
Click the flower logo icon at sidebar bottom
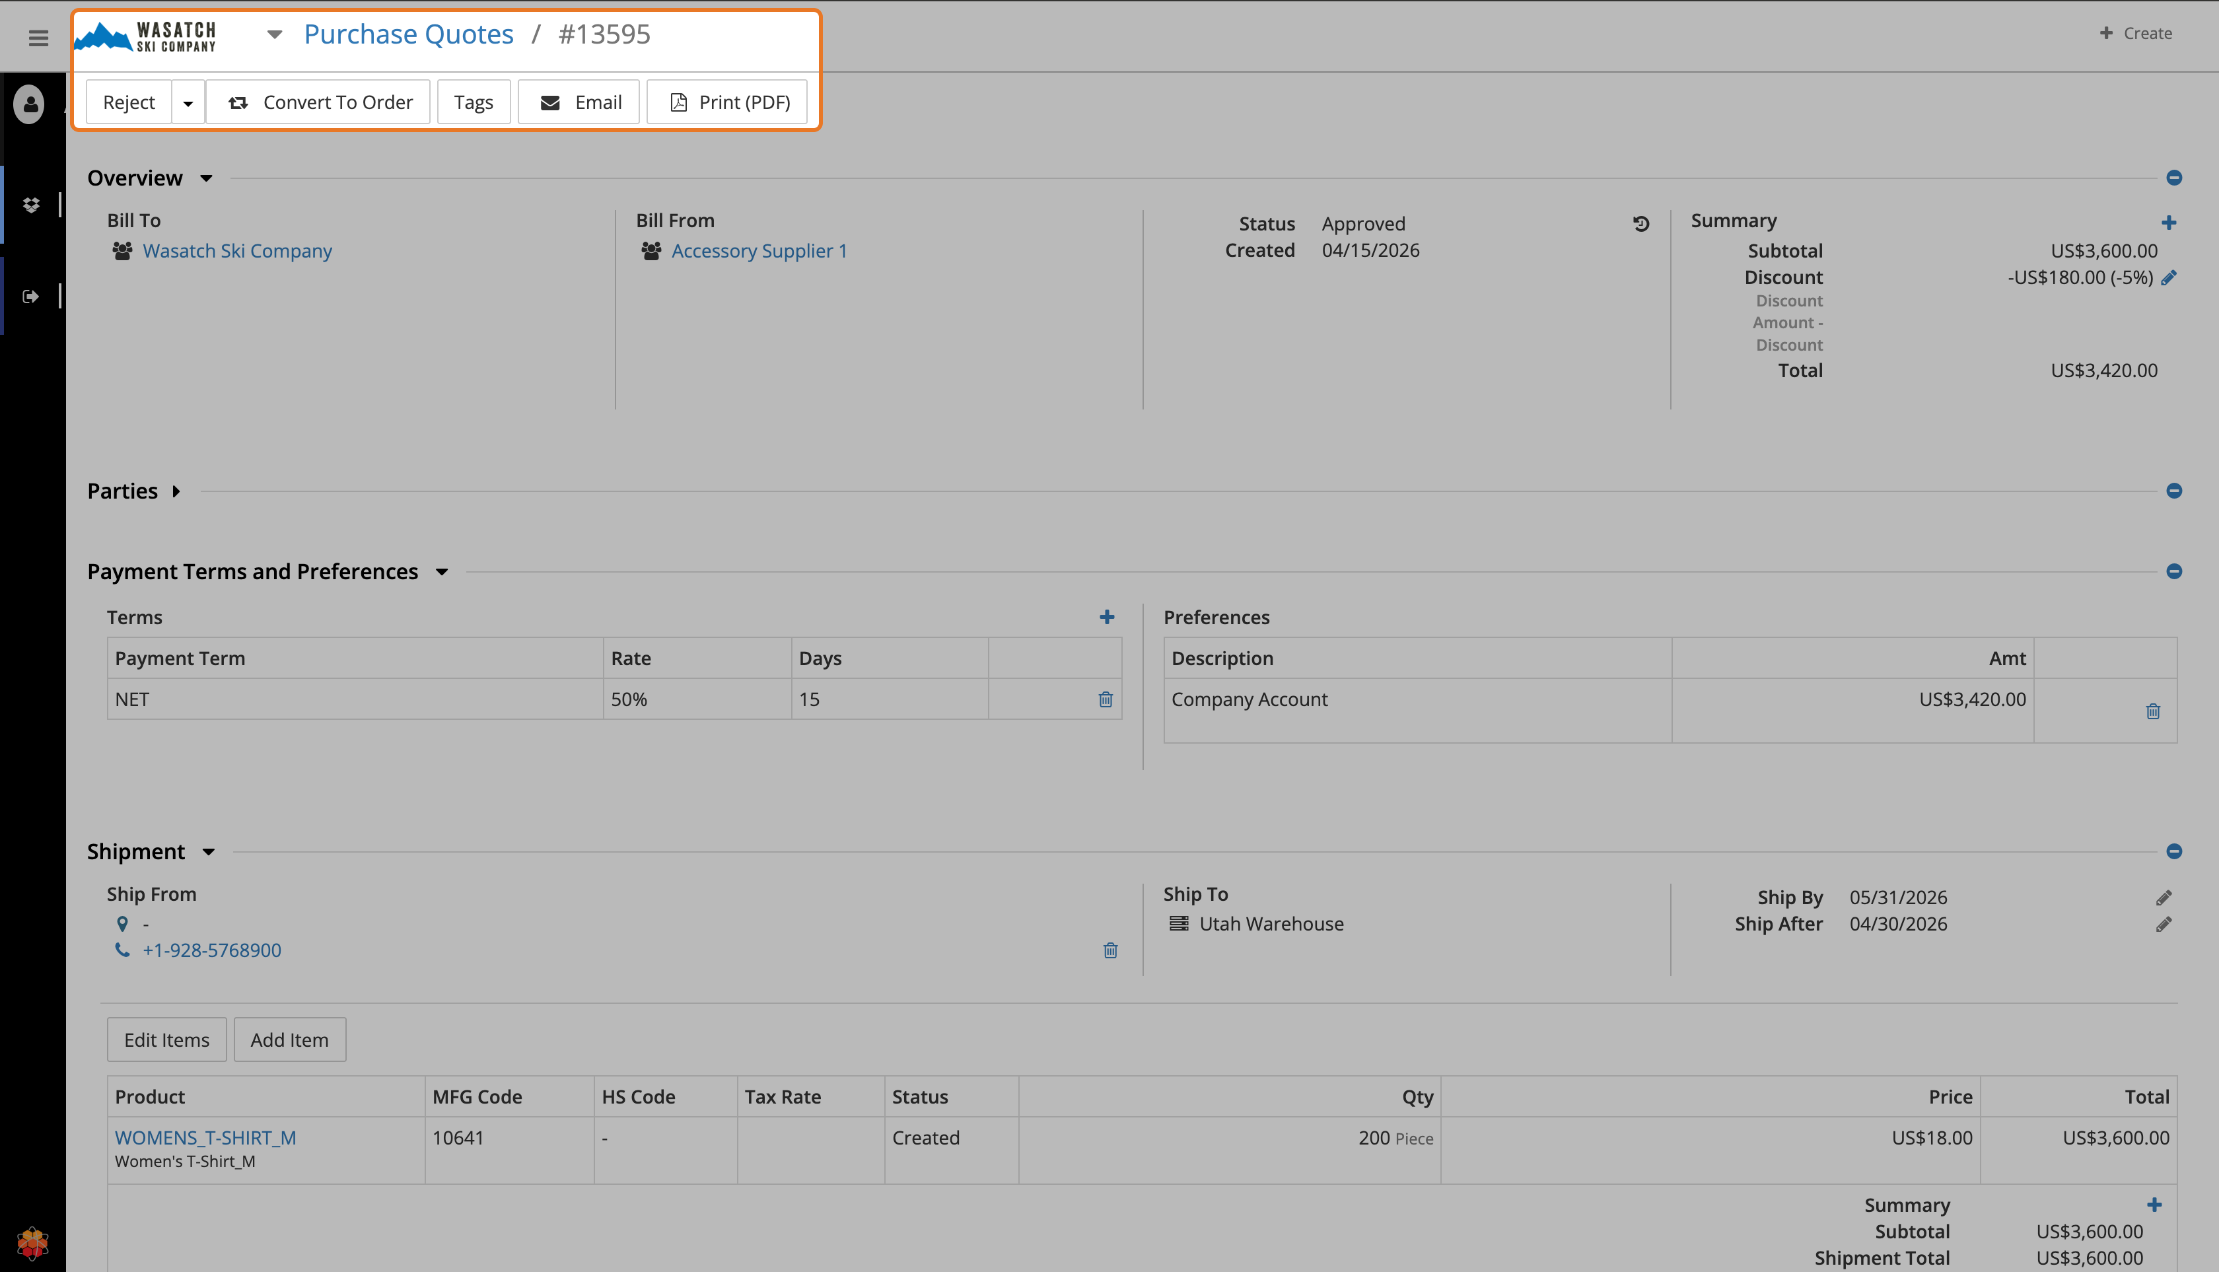pyautogui.click(x=32, y=1243)
